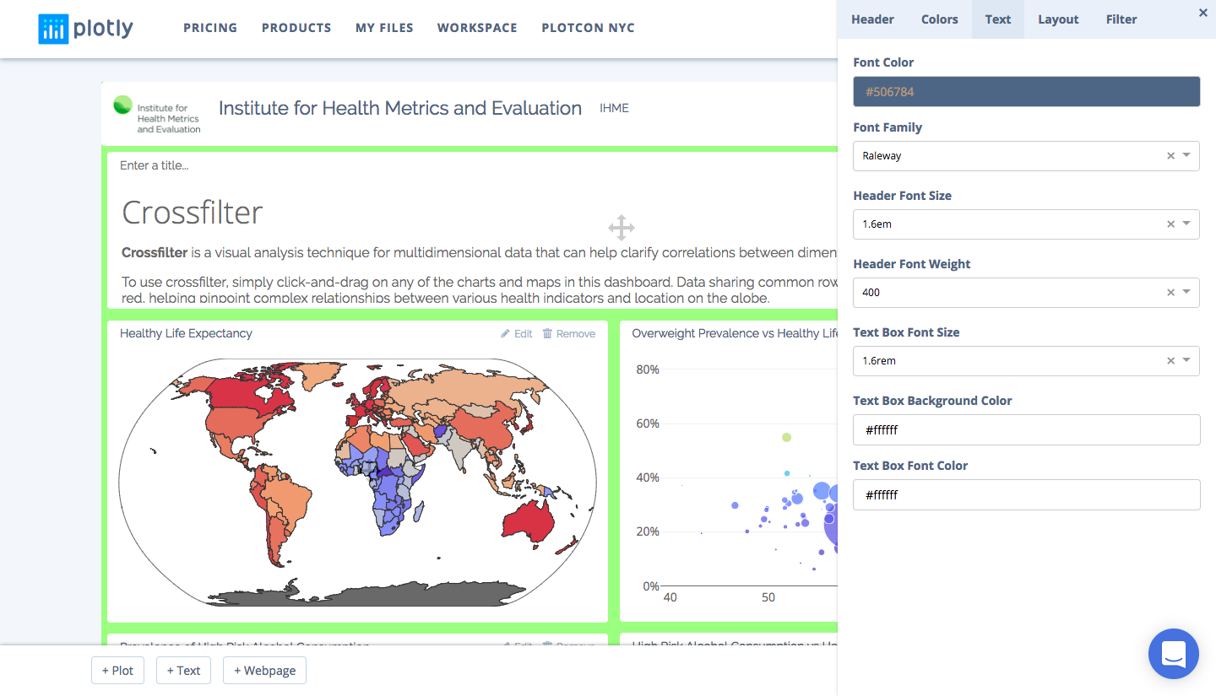Click the Plotly logo
Image resolution: width=1216 pixels, height=696 pixels.
[x=85, y=28]
